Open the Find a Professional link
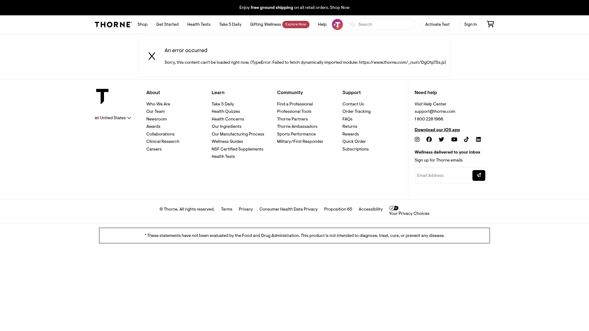589x331 pixels. click(295, 104)
